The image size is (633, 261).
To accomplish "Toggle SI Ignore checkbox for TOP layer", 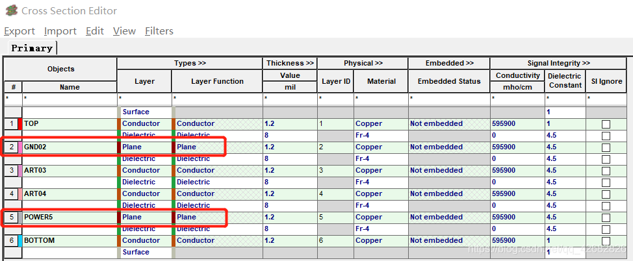I will pyautogui.click(x=606, y=124).
